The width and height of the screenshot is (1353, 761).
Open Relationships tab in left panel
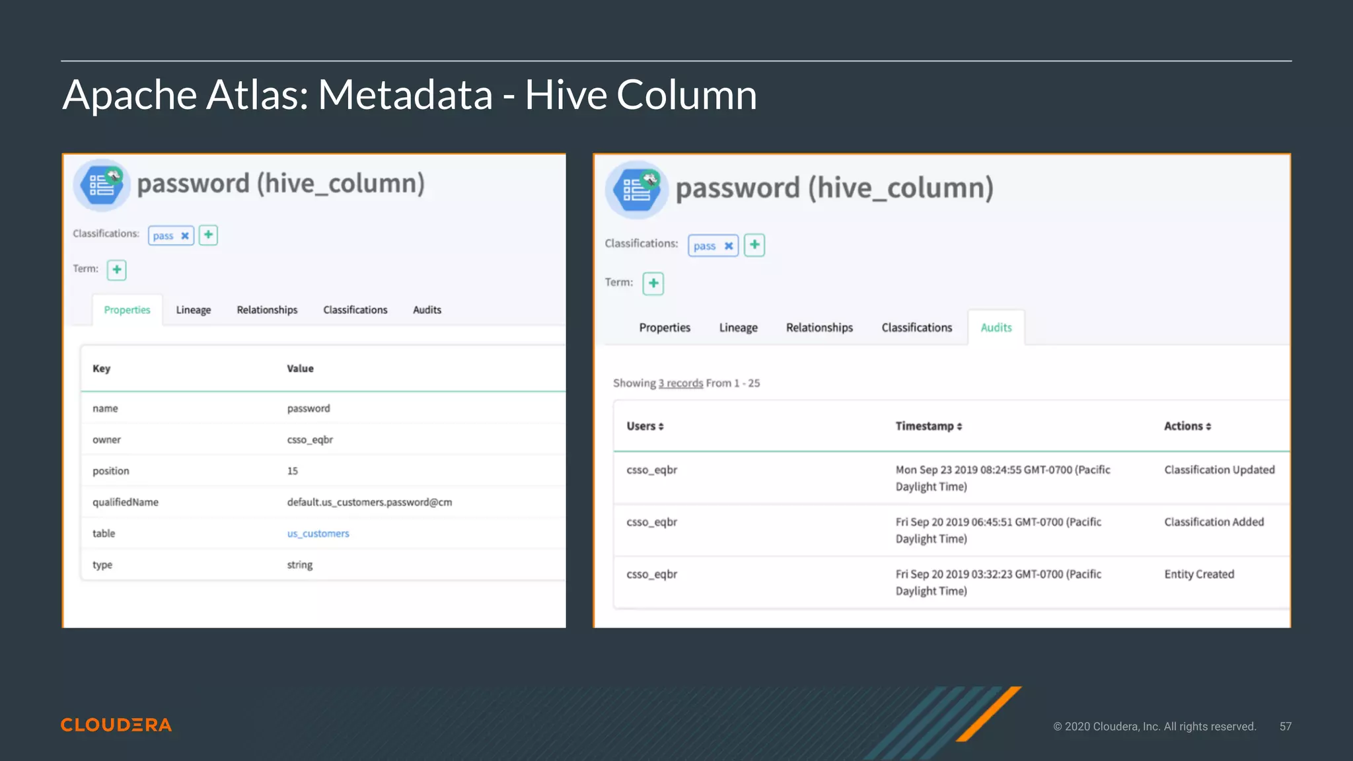coord(267,310)
